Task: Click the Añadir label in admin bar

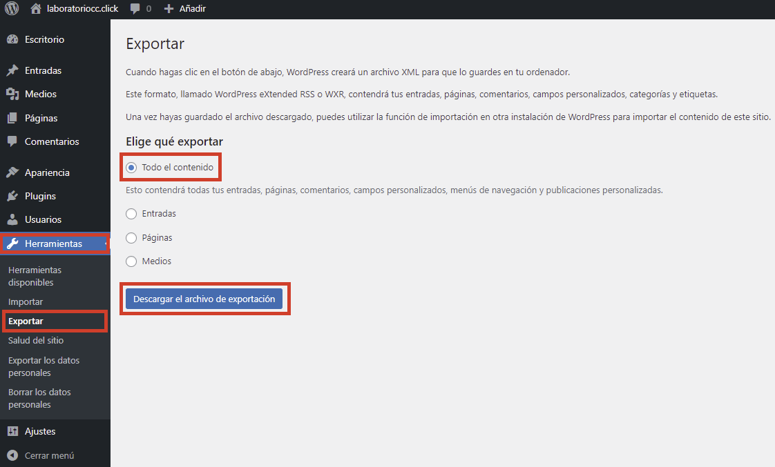Action: point(192,9)
